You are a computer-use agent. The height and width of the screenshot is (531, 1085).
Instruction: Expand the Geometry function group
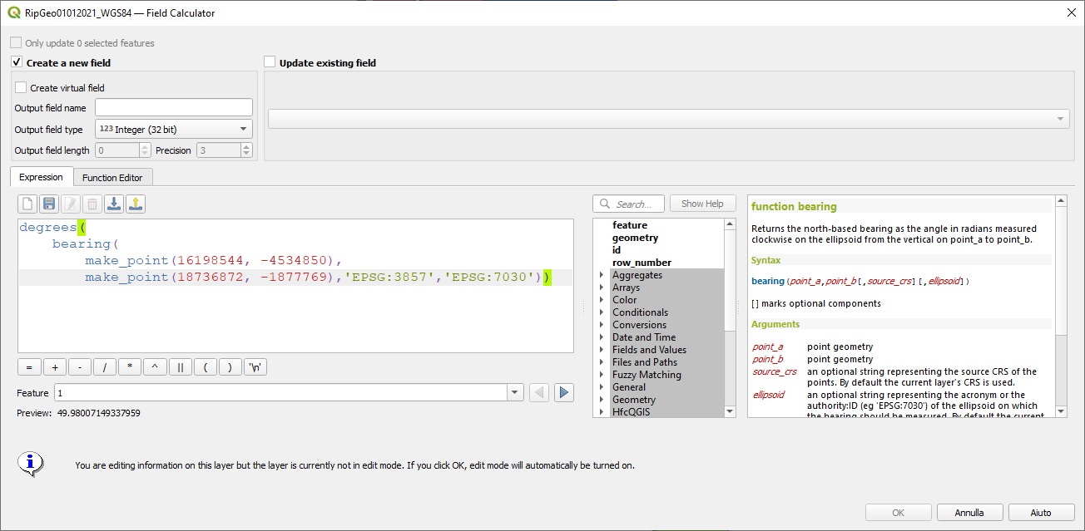click(602, 400)
